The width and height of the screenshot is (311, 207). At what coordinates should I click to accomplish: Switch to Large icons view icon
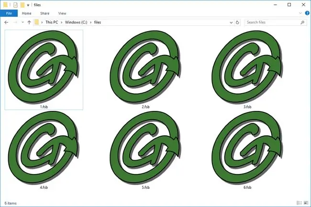306,203
